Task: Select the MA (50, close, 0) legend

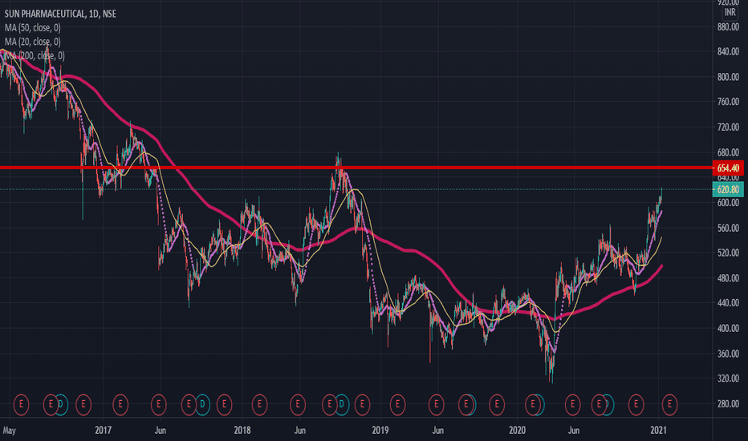Action: pos(32,27)
